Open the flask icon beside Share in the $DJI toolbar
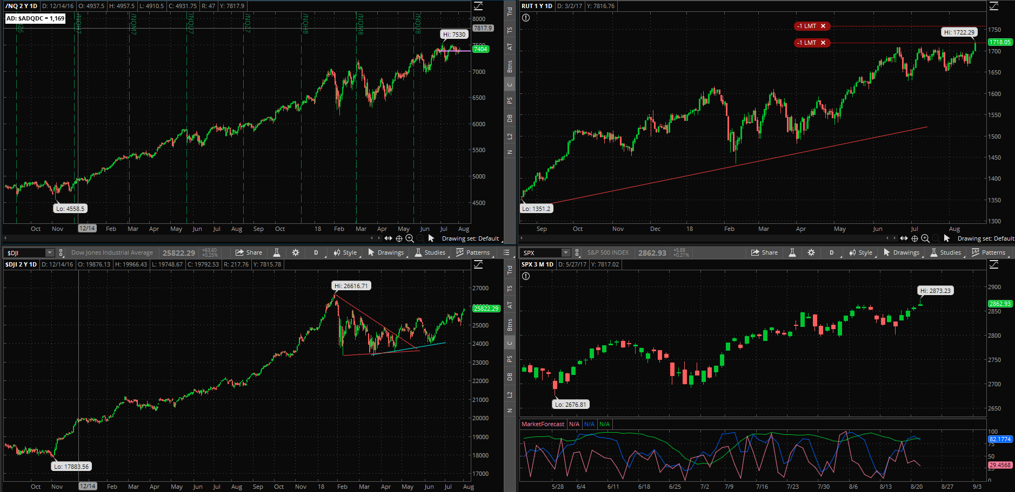 pos(277,252)
